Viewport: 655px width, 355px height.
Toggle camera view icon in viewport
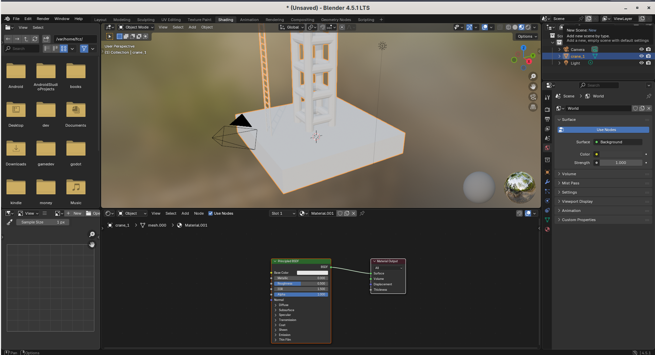pos(533,97)
